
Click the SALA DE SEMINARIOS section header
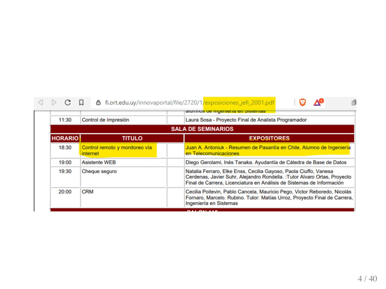coord(202,129)
